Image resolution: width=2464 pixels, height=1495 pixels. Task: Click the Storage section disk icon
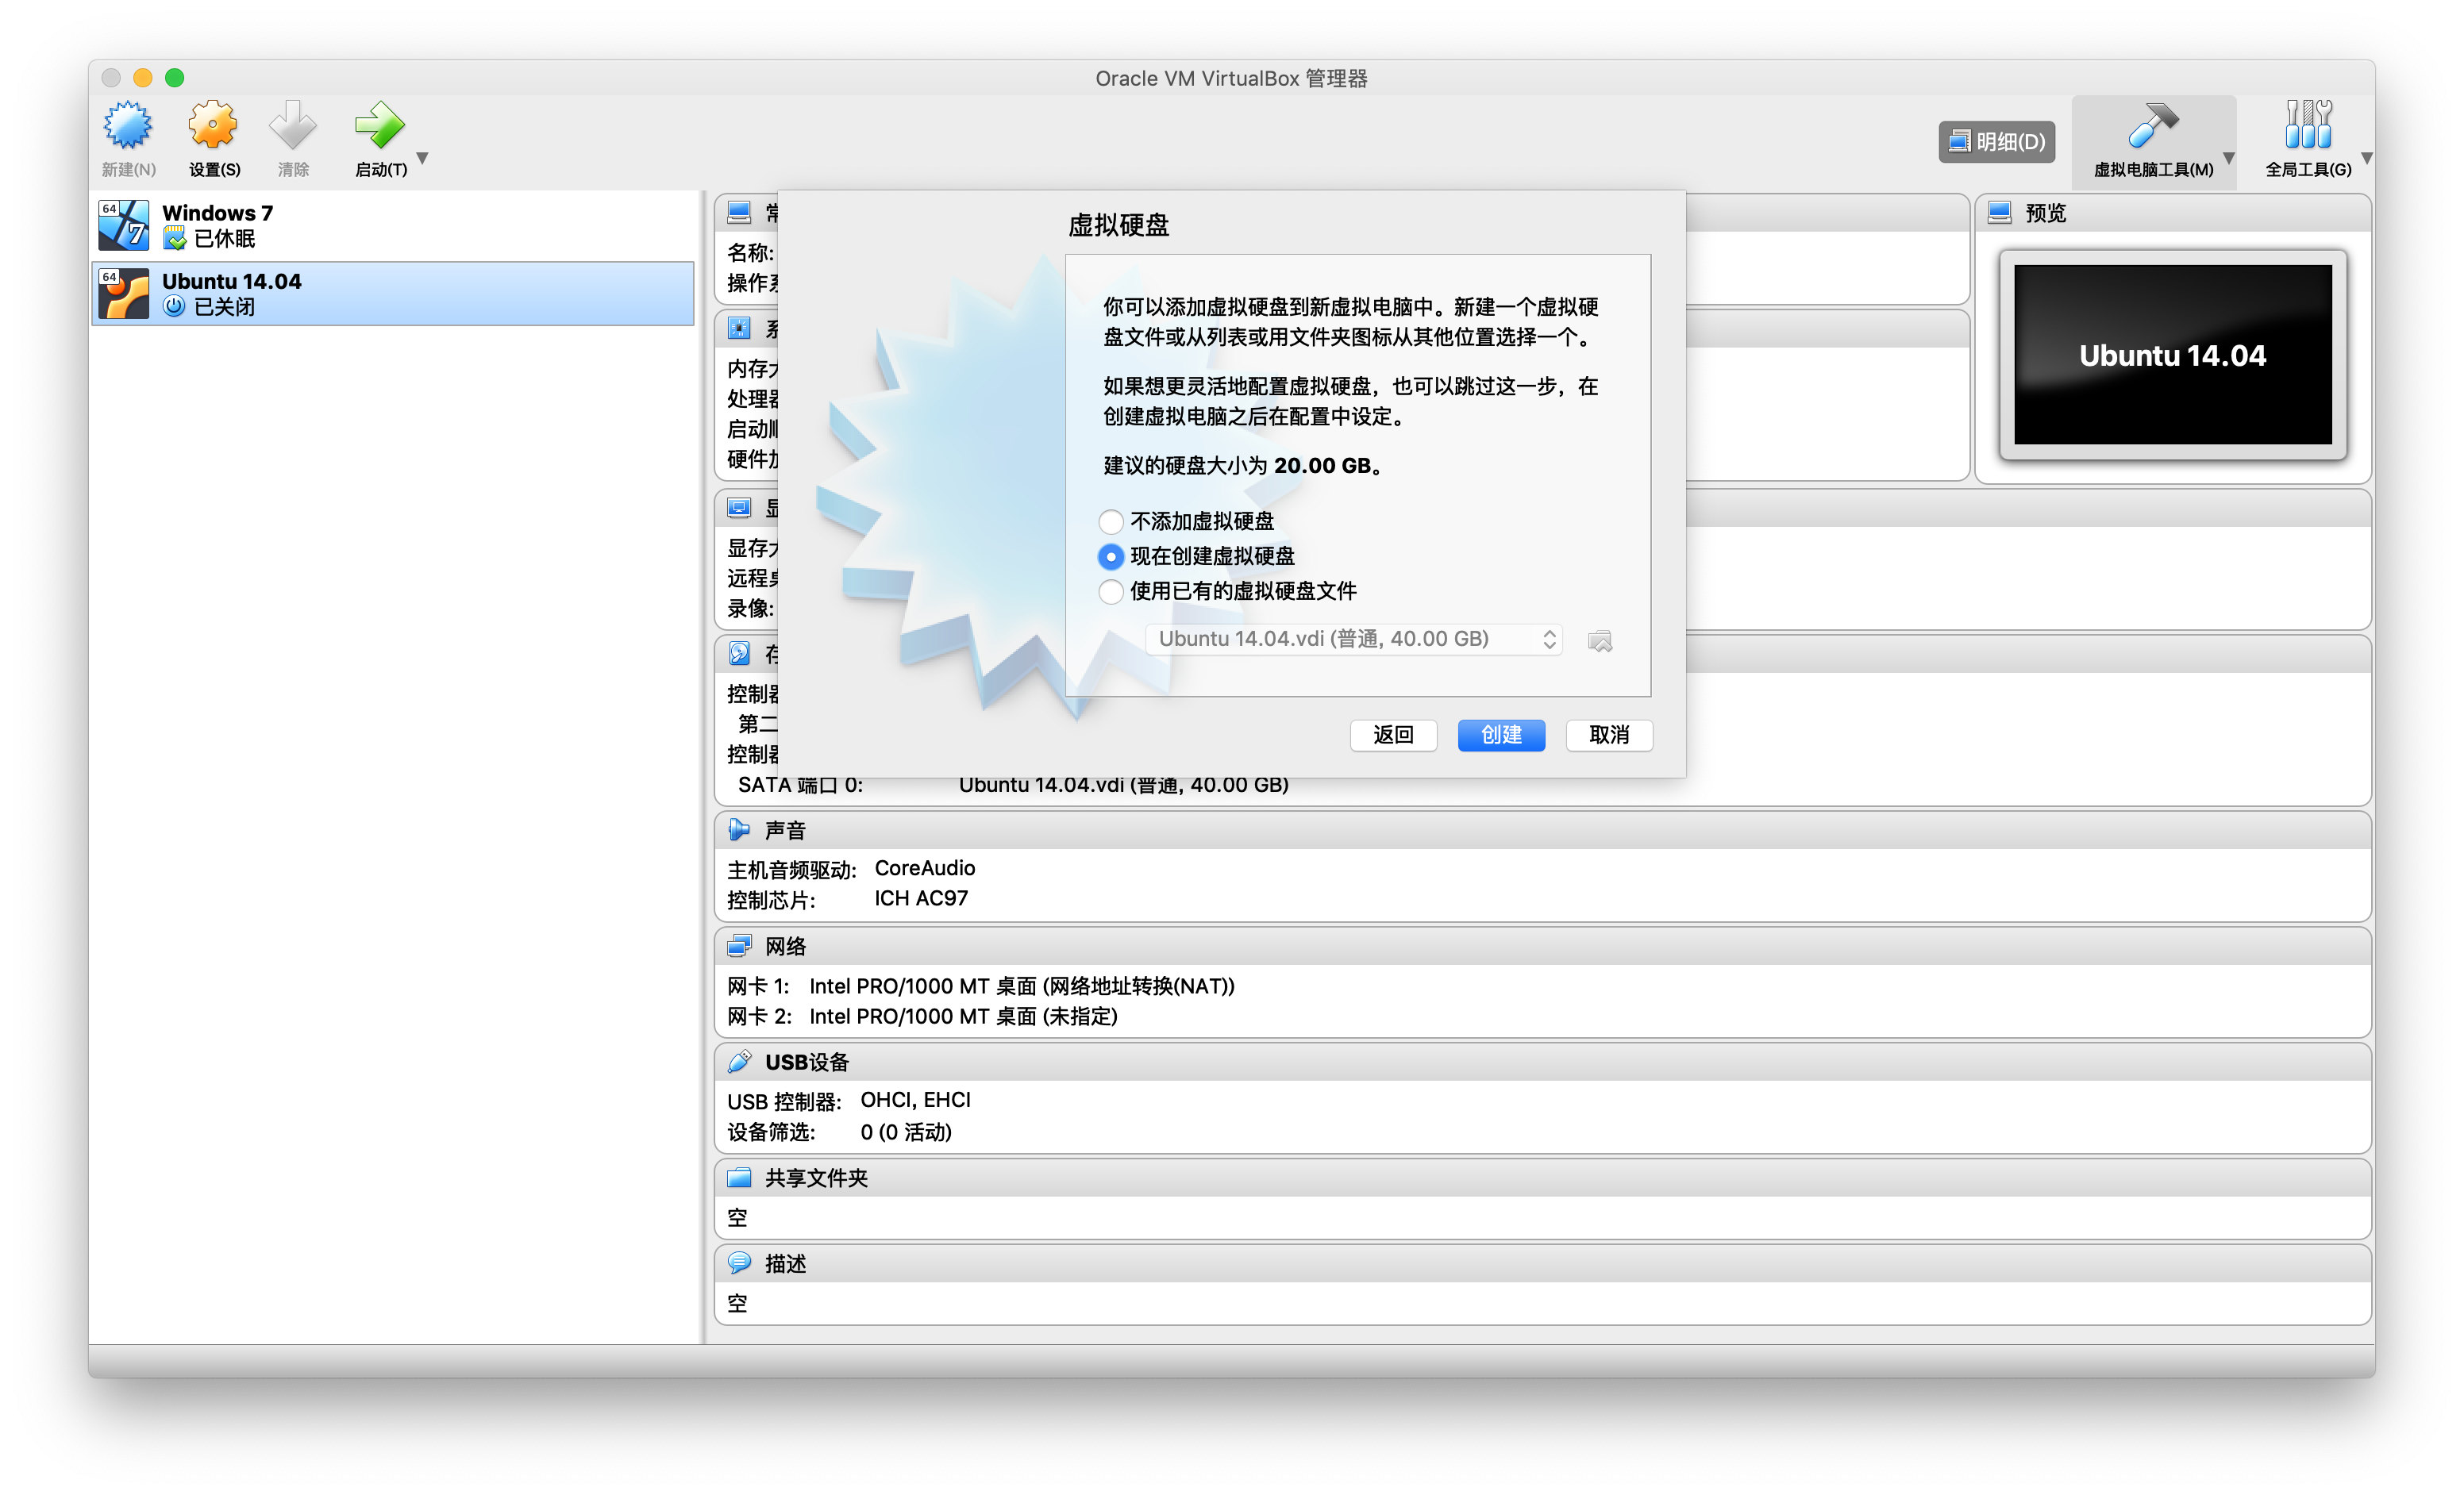coord(739,655)
